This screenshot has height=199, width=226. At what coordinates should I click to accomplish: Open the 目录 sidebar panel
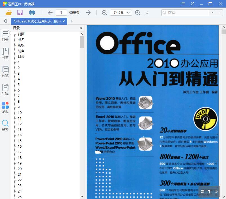point(5,36)
